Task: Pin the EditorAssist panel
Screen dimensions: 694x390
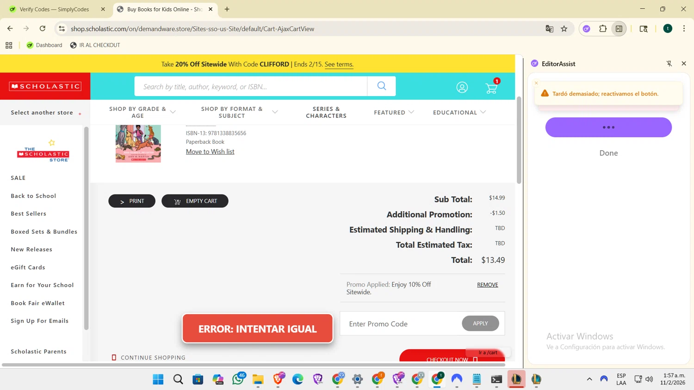Action: point(669,64)
